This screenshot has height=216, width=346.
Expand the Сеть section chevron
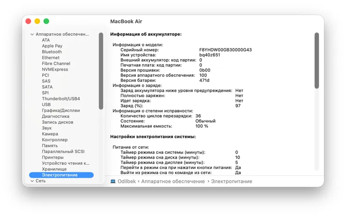pyautogui.click(x=32, y=181)
